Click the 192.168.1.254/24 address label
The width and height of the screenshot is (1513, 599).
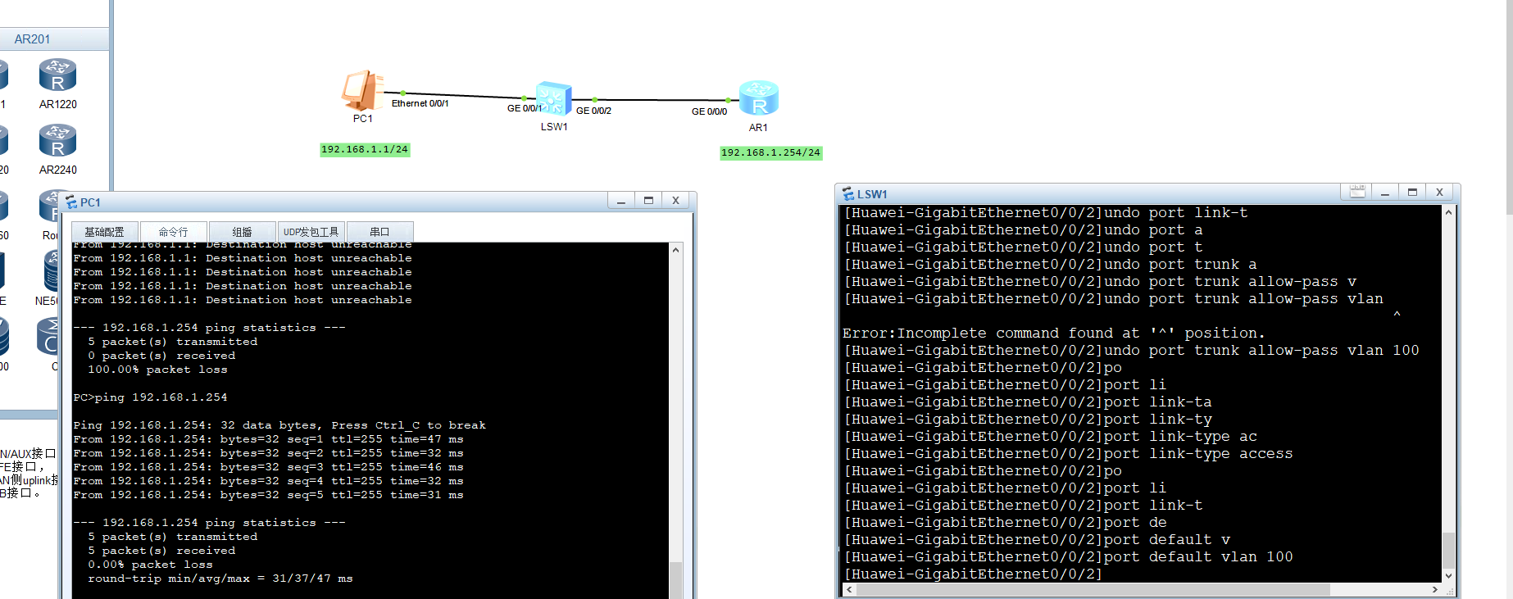click(770, 153)
